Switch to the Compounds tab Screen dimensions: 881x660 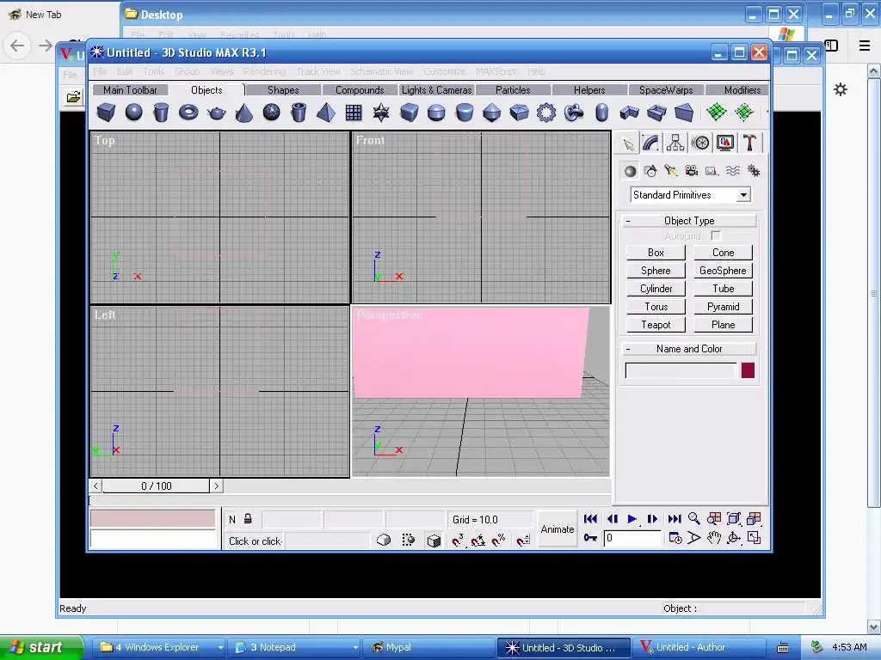360,89
